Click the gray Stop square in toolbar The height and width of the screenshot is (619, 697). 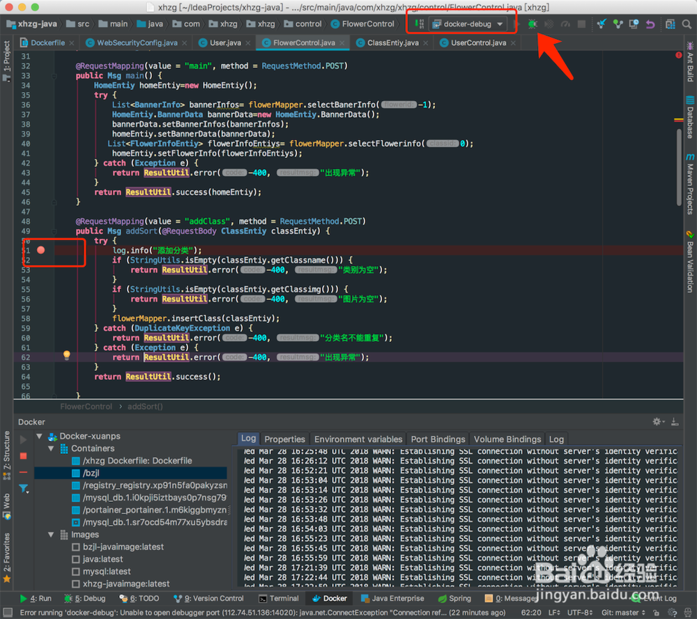point(581,24)
